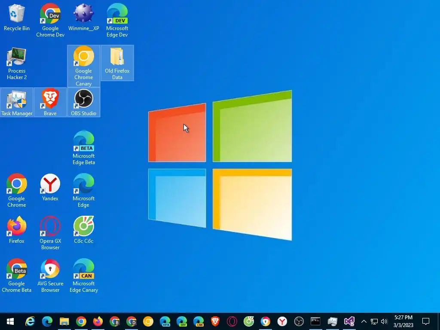Click the Google Chrome Canary desktop shortcut

point(84,66)
